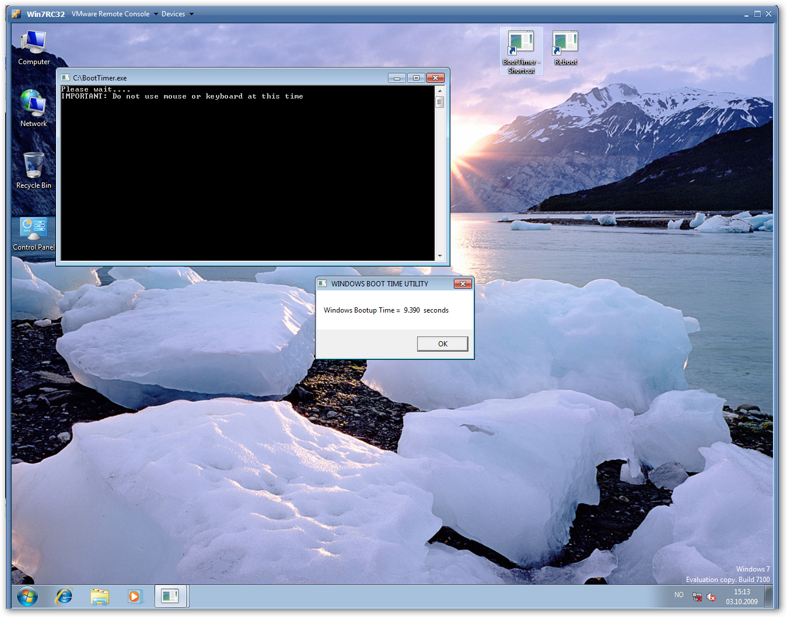787x617 pixels.
Task: Maximize the VMware Remote Console window
Action: tap(757, 14)
